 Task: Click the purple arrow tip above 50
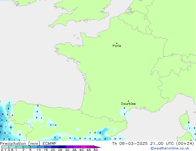click(98, 147)
